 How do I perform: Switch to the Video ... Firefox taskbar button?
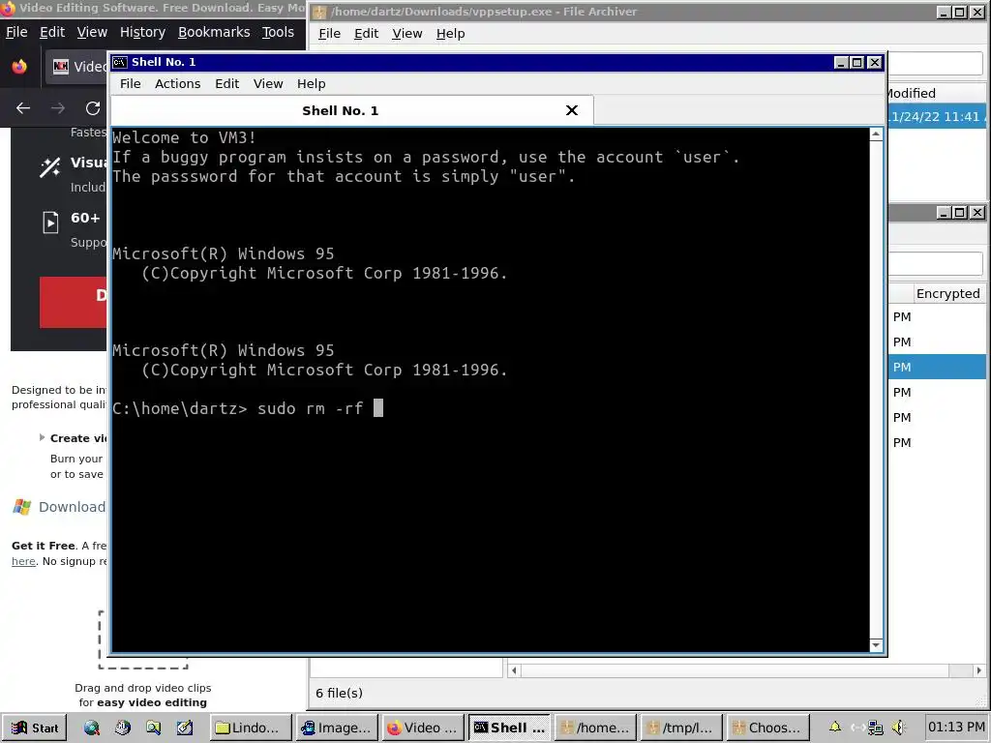[424, 728]
